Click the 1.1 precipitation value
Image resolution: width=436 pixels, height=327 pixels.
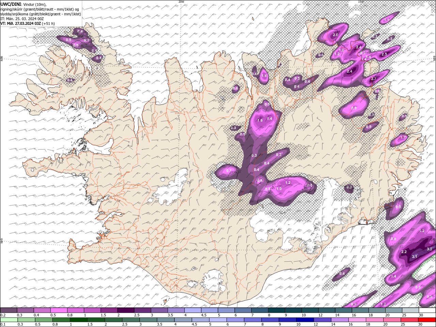coord(387,20)
